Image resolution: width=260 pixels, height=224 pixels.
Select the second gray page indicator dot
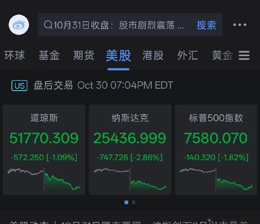pos(134,202)
